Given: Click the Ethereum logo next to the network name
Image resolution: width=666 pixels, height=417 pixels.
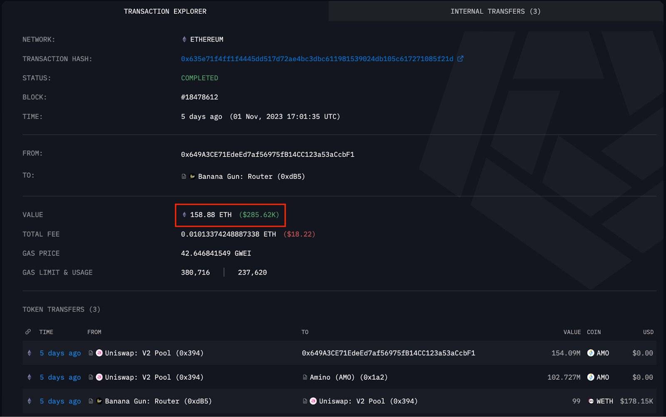Looking at the screenshot, I should pyautogui.click(x=184, y=39).
